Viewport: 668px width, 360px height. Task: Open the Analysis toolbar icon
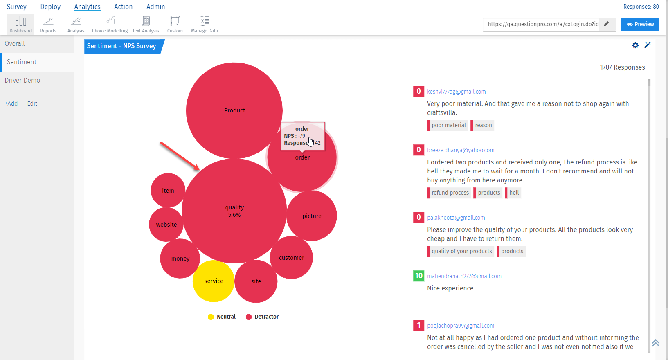pyautogui.click(x=76, y=25)
